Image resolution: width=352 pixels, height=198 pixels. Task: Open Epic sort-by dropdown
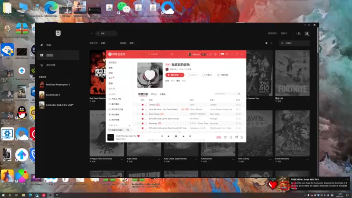point(103,43)
